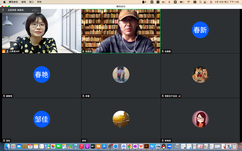Click the Wi-Fi icon in menu bar

pos(188,2)
